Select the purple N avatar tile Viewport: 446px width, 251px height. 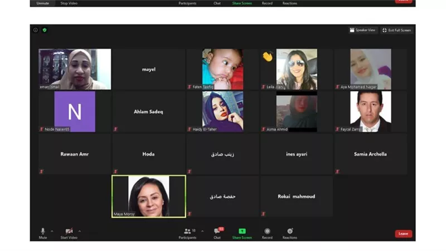75,112
